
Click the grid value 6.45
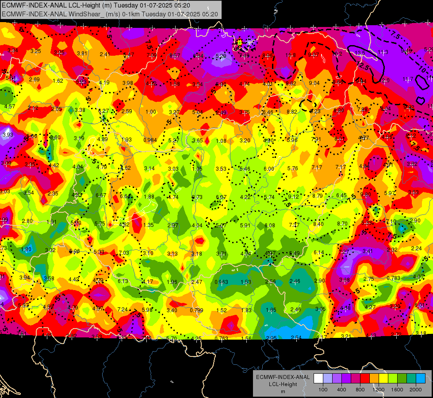pyautogui.click(x=341, y=195)
